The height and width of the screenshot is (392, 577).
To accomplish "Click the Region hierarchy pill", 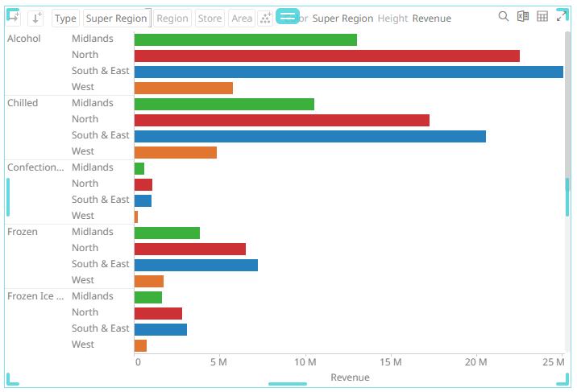I will (x=172, y=19).
